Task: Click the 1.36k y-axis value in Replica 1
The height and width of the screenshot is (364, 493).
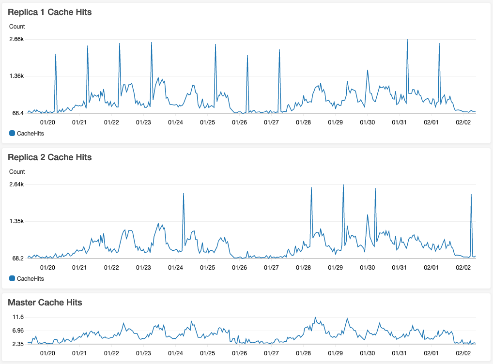Action: coord(16,76)
